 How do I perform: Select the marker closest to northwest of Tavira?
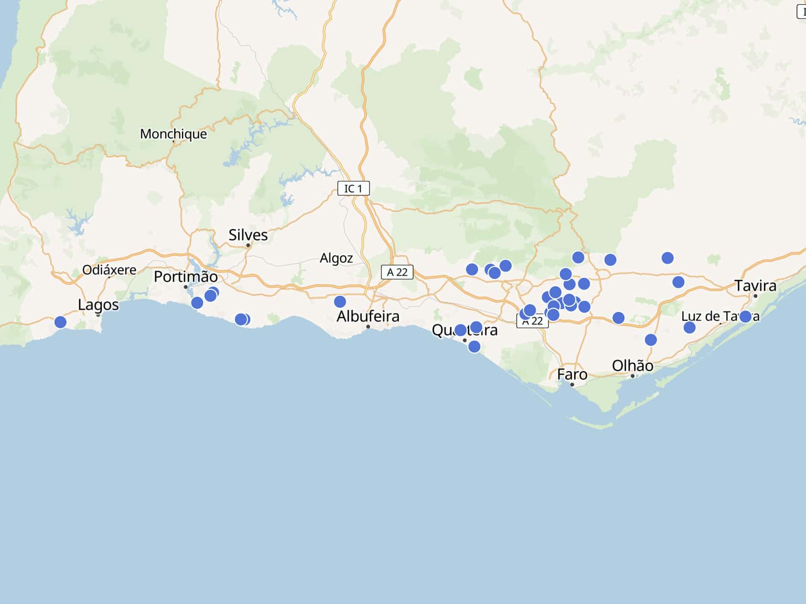pos(678,282)
